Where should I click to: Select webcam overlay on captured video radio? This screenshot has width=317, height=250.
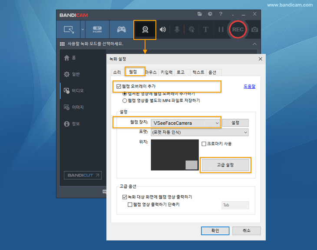coord(125,94)
